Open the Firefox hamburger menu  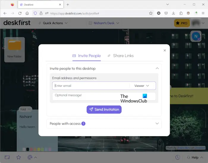(203, 13)
